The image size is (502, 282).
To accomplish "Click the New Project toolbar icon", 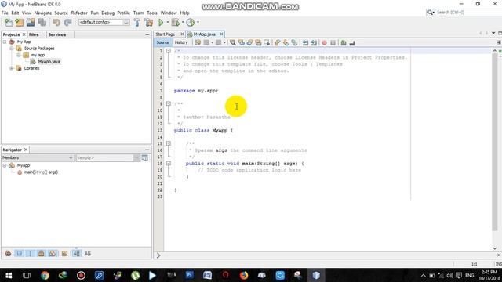I will tap(19, 23).
